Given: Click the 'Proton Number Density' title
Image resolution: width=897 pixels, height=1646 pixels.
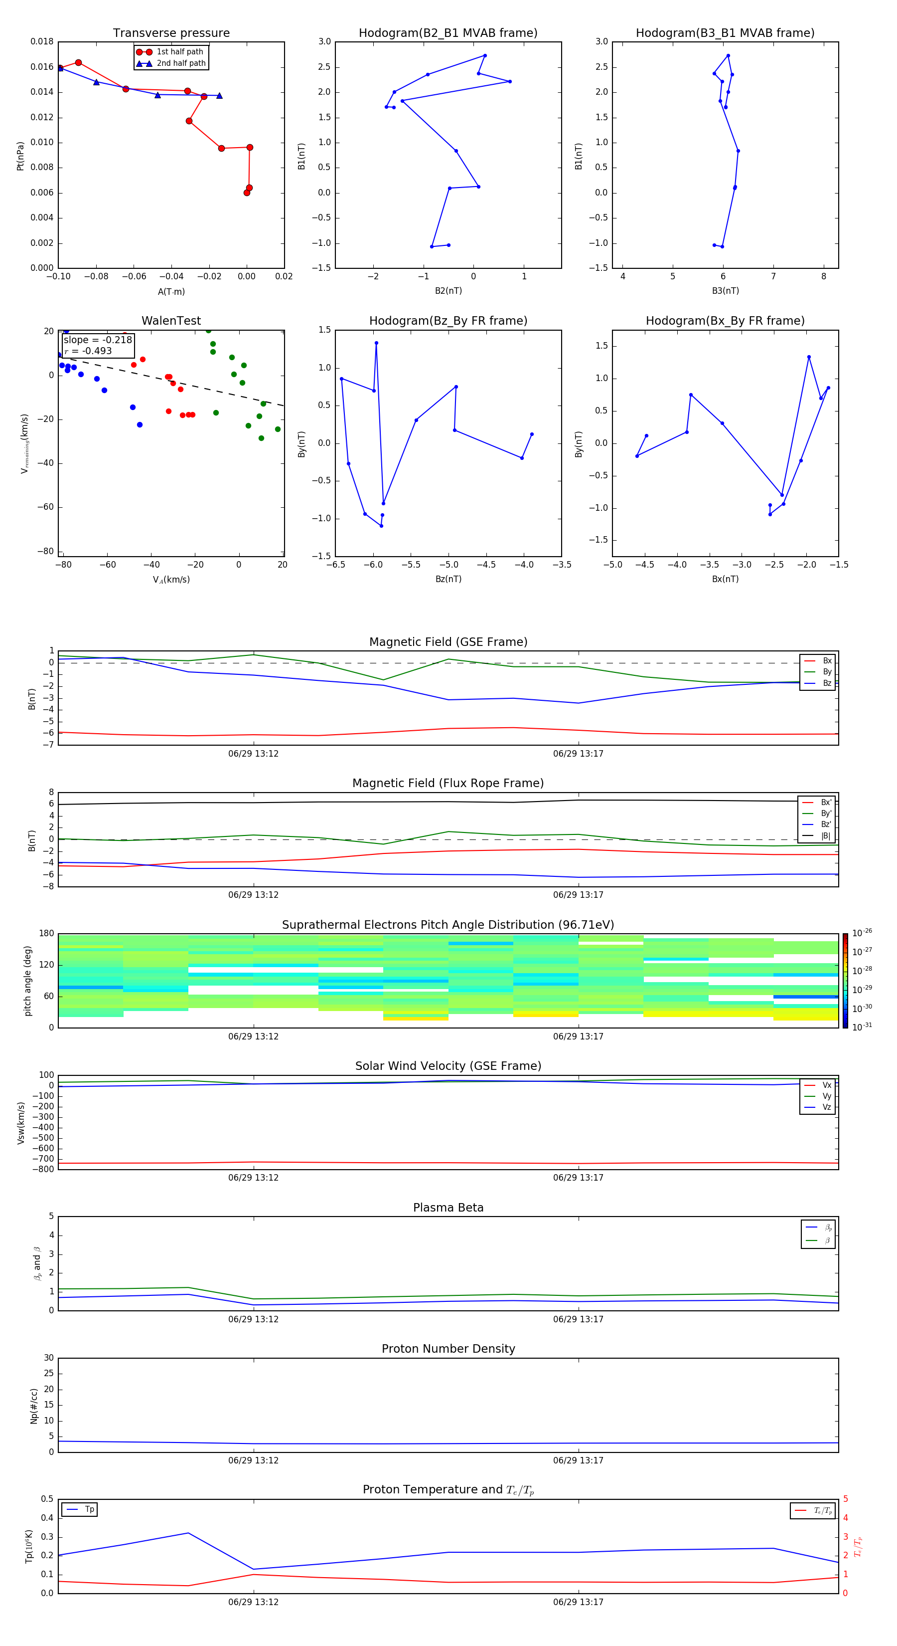Looking at the screenshot, I should tap(448, 1349).
